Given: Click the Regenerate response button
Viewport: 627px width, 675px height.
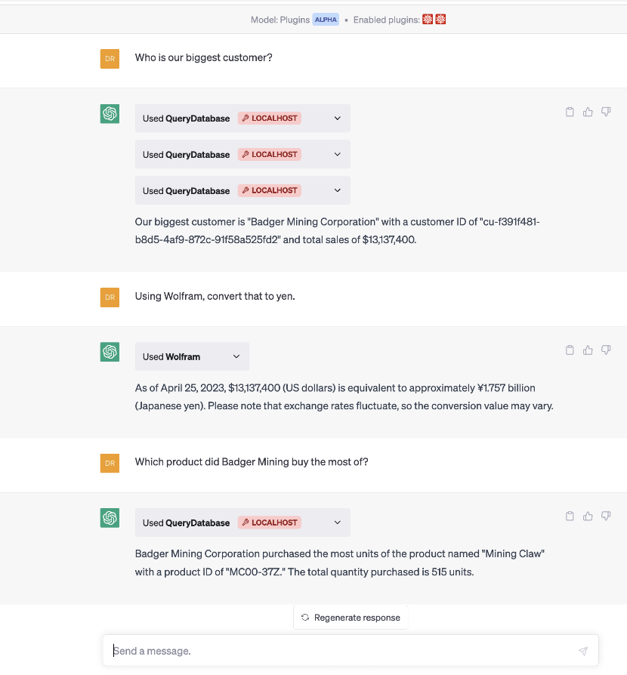Looking at the screenshot, I should pyautogui.click(x=351, y=618).
